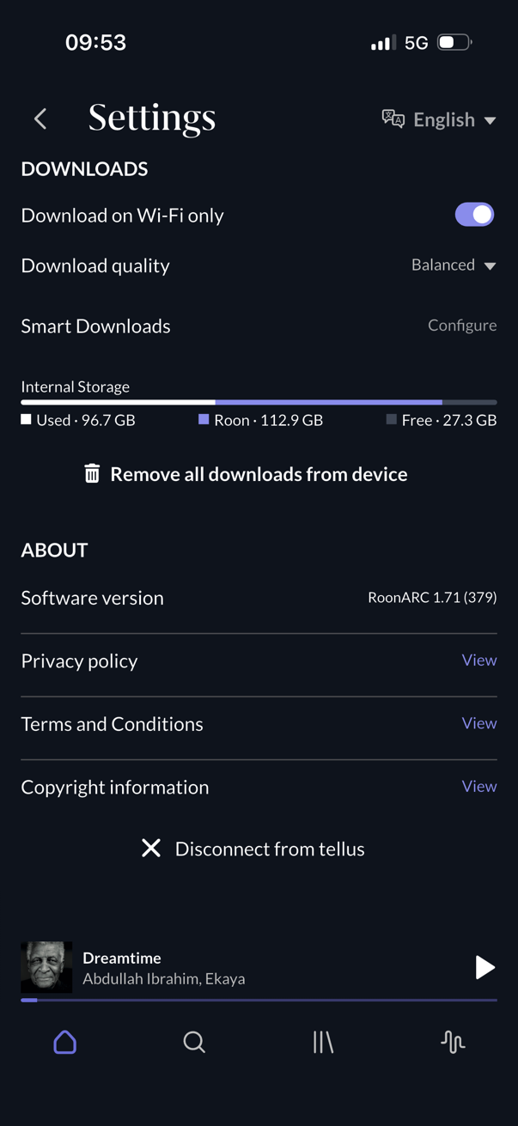The height and width of the screenshot is (1126, 518).
Task: Open the Library tab icon
Action: [x=323, y=1042]
